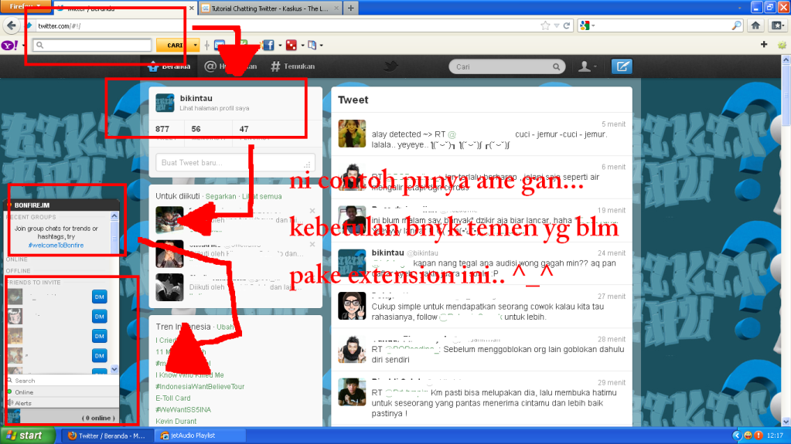Open trend Kevin Durant
This screenshot has width=791, height=444.
(176, 422)
